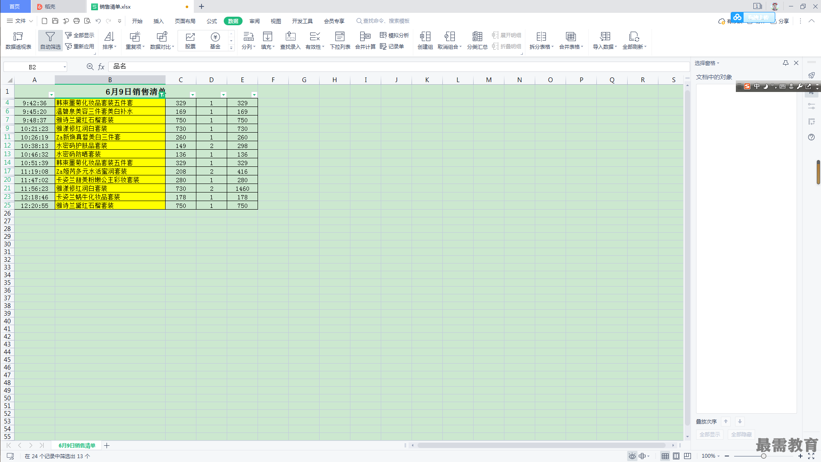Open the 重复项 duplicates dropdown

[135, 41]
